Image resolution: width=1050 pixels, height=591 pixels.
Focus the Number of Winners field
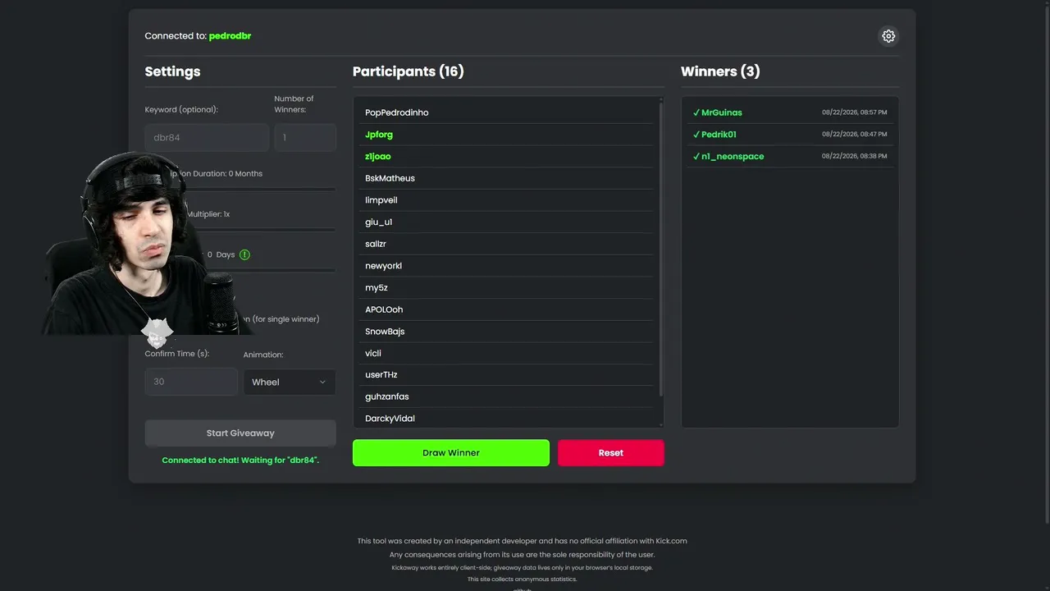click(305, 138)
